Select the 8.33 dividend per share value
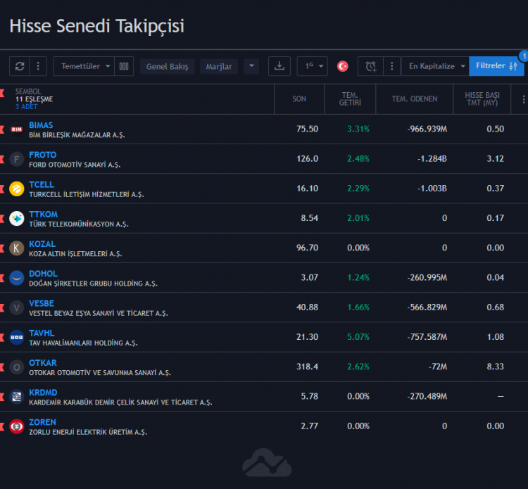The image size is (528, 489). (496, 367)
